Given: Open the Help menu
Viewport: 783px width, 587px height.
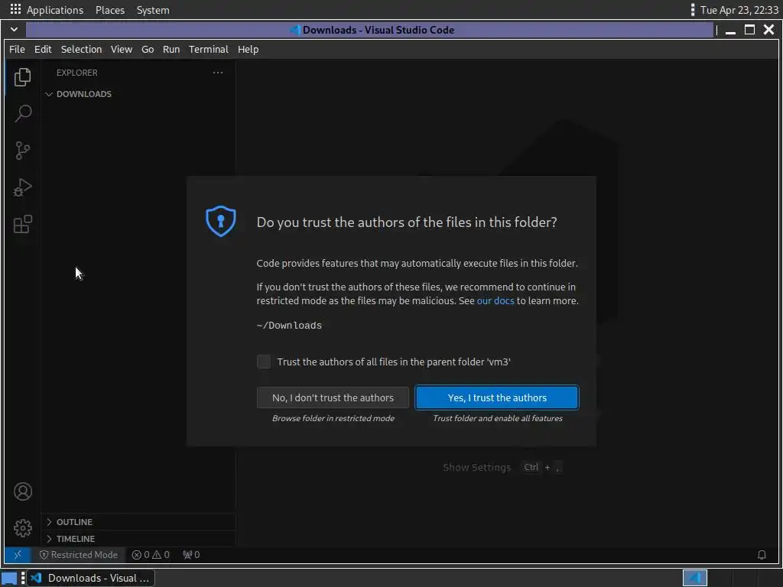Looking at the screenshot, I should click(248, 49).
